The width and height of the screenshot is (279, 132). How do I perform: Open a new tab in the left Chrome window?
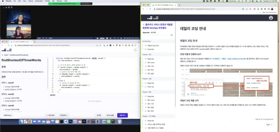(35, 42)
